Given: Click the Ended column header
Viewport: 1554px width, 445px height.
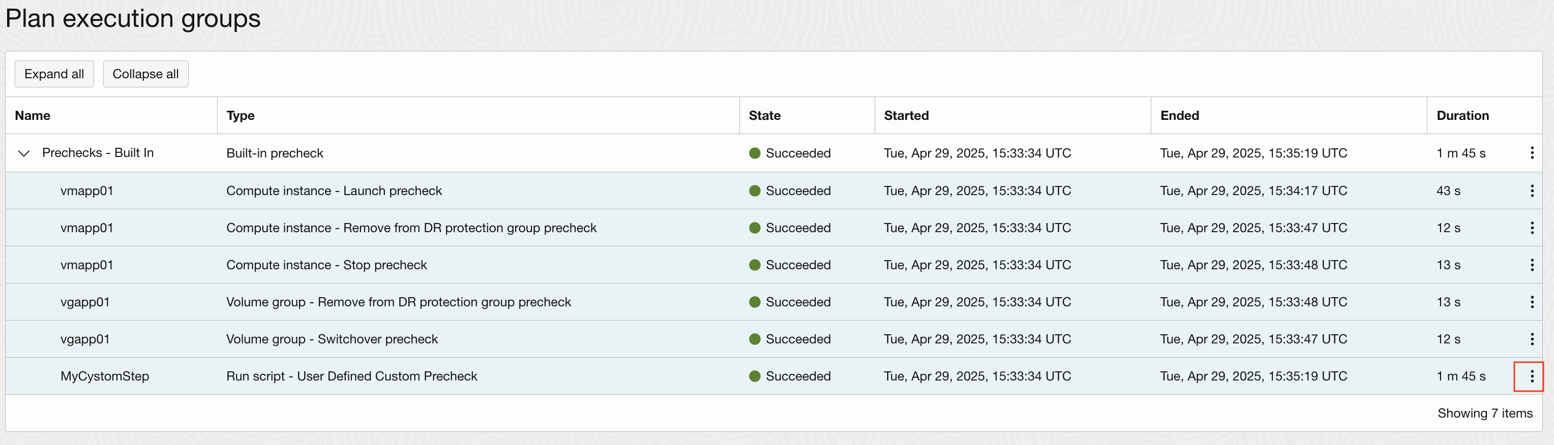Looking at the screenshot, I should click(1179, 115).
